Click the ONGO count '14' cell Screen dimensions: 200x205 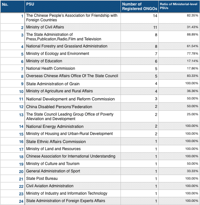click(x=140, y=18)
